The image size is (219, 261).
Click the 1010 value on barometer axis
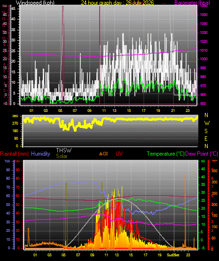click(203, 50)
